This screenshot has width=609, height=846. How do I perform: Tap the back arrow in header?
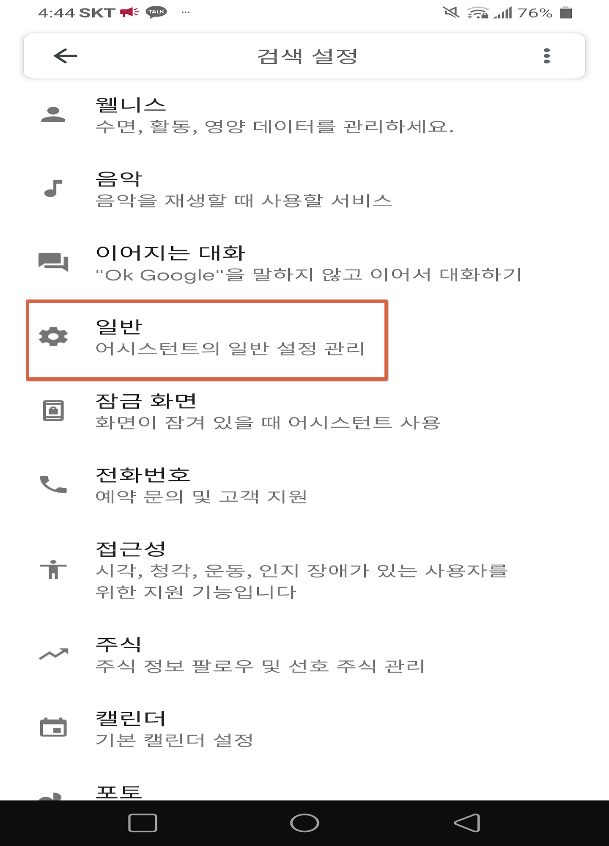[65, 56]
